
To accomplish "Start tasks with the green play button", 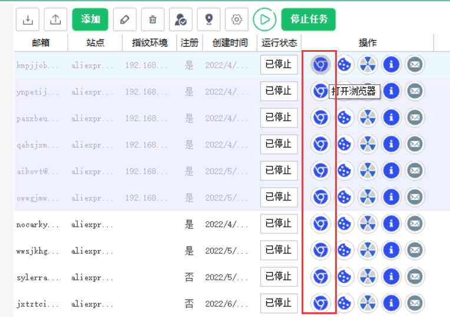I will click(264, 19).
